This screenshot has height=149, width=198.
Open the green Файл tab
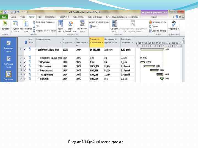pos(4,17)
